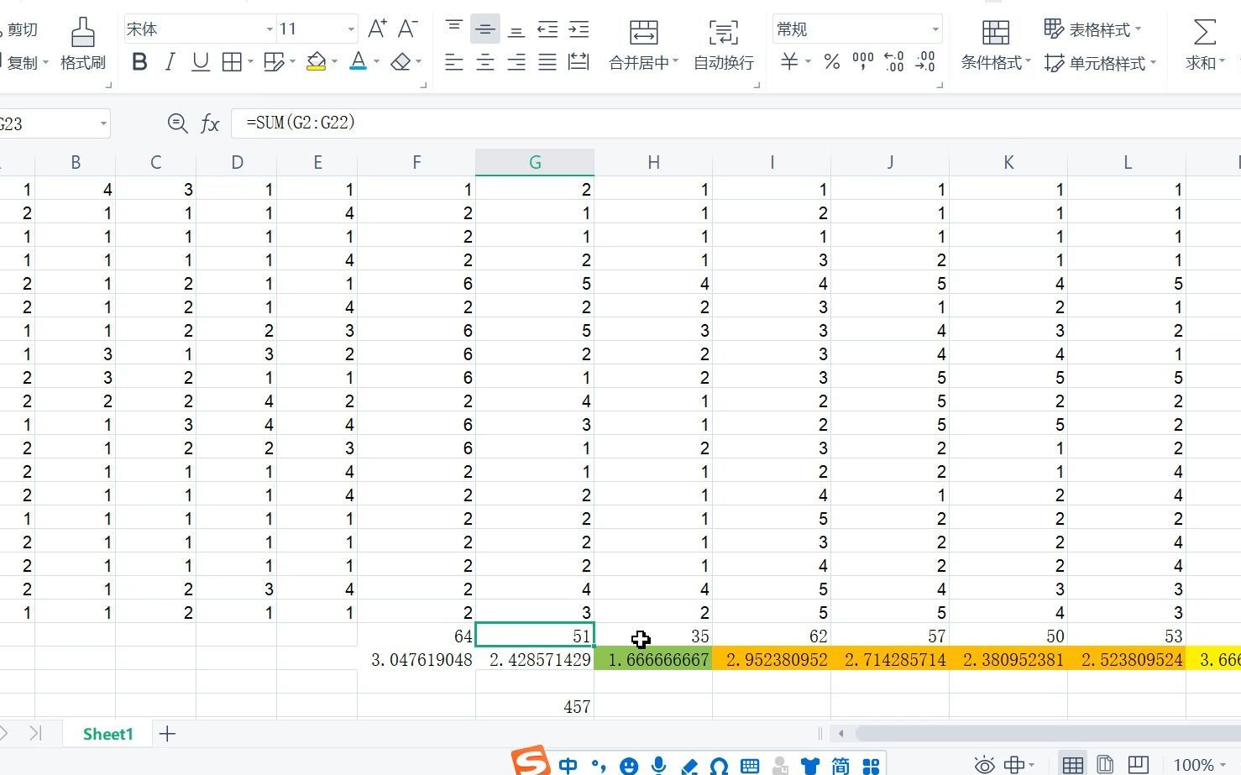The width and height of the screenshot is (1241, 775).
Task: Go to last sheet navigation arrow
Action: tap(35, 733)
